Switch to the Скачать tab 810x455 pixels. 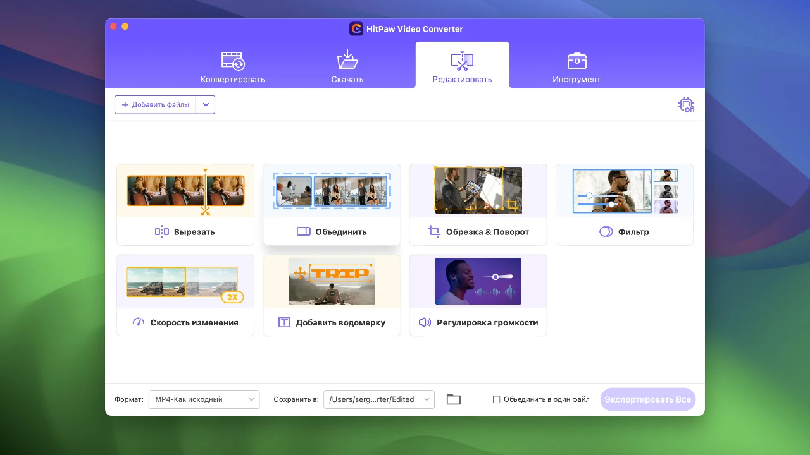347,68
